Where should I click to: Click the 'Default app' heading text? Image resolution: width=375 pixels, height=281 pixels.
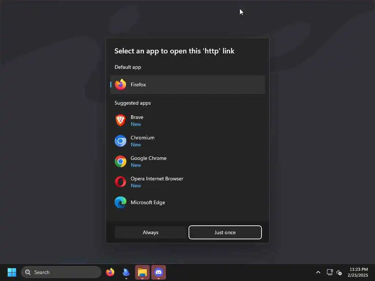coord(128,67)
